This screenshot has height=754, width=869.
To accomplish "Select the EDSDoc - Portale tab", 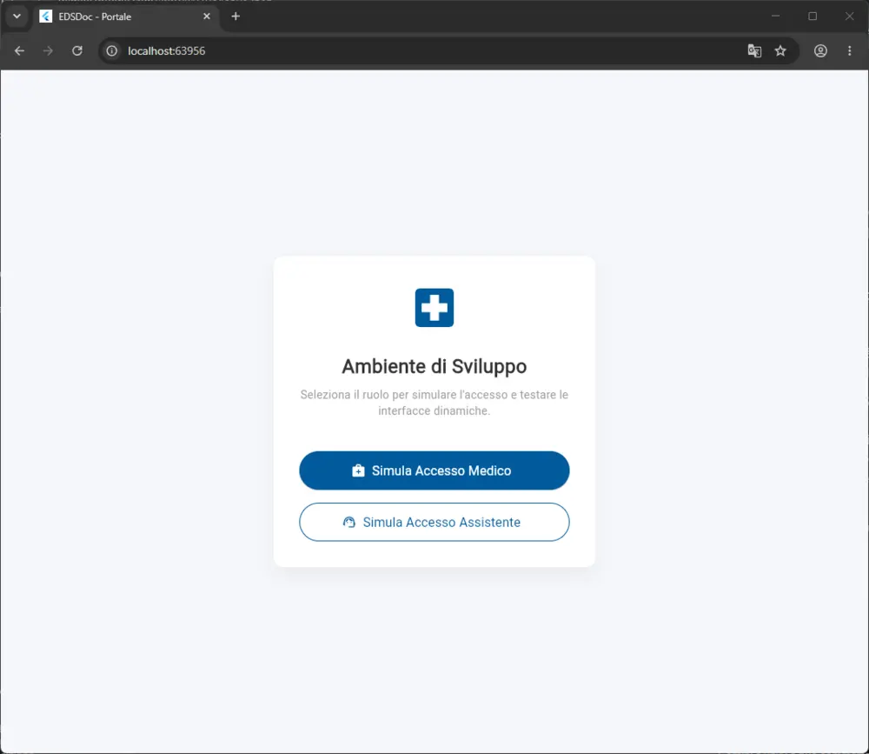I will pyautogui.click(x=125, y=17).
